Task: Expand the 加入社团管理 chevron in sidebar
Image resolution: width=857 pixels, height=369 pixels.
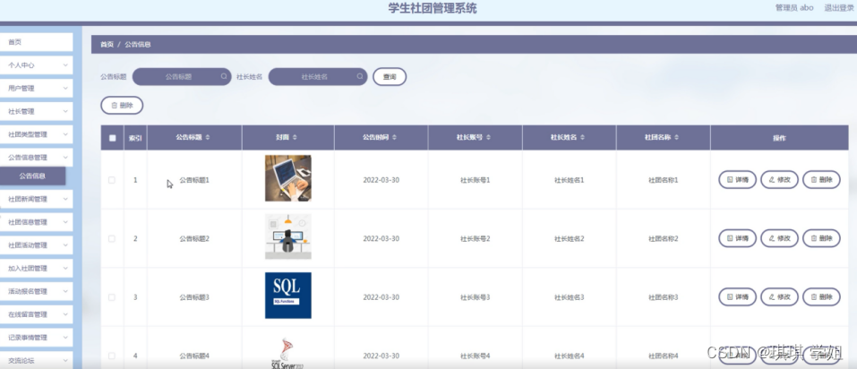Action: 65,269
